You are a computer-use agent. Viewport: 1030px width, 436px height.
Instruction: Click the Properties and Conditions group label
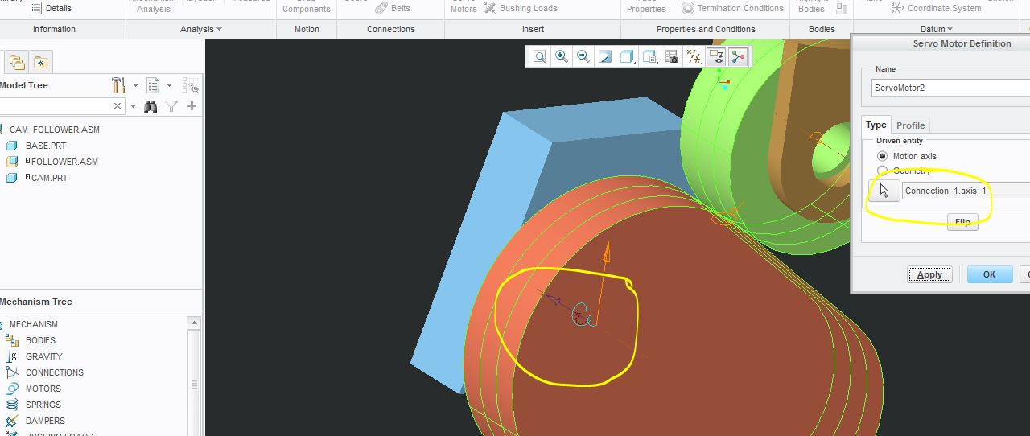coord(706,29)
